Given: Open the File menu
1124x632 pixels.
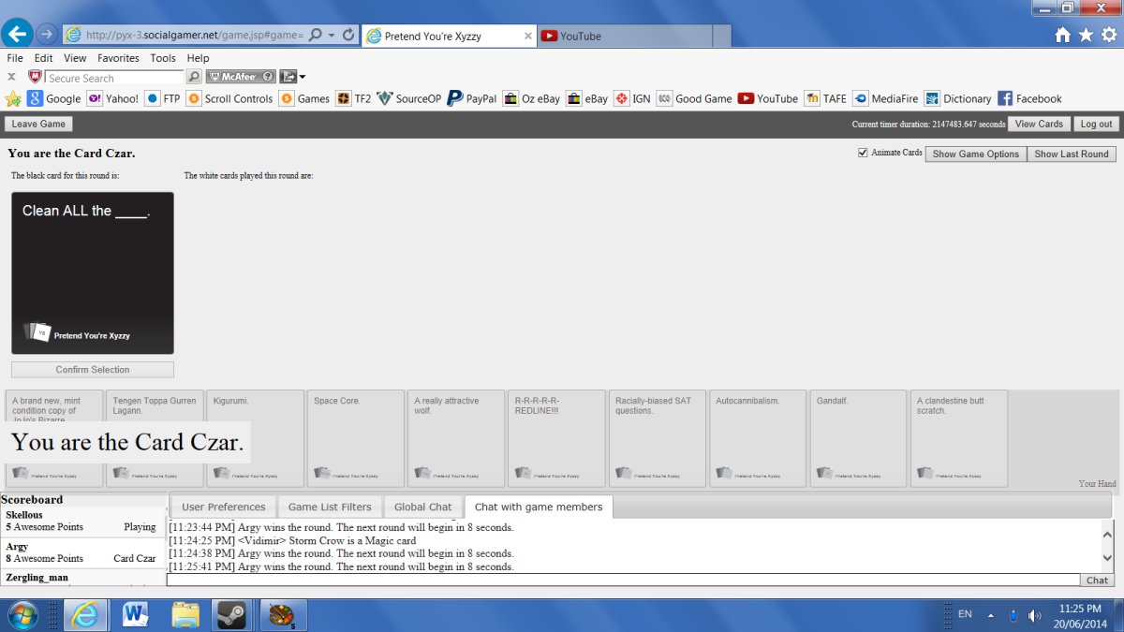Looking at the screenshot, I should tap(15, 58).
